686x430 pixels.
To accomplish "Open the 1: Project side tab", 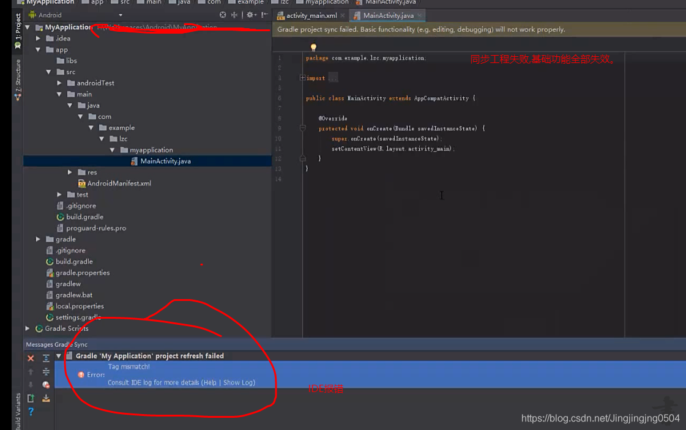I will click(18, 30).
